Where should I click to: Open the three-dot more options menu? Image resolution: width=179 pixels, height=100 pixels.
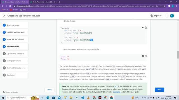(167, 16)
